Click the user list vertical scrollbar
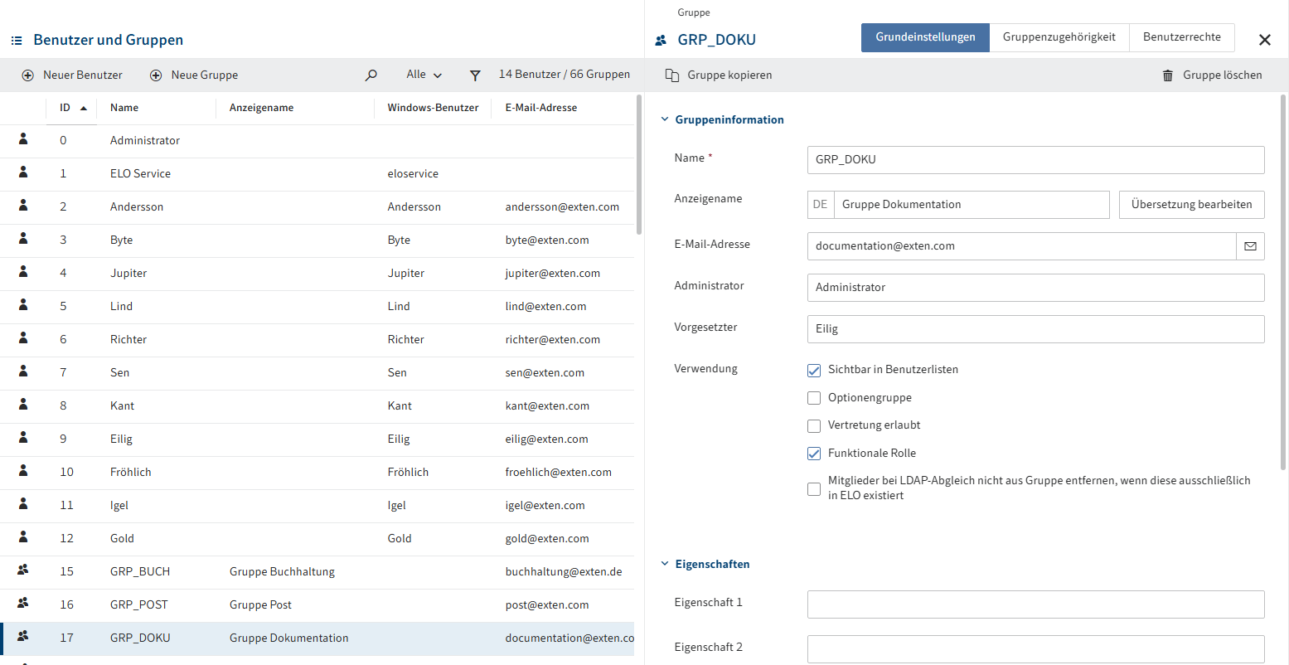 [638, 166]
